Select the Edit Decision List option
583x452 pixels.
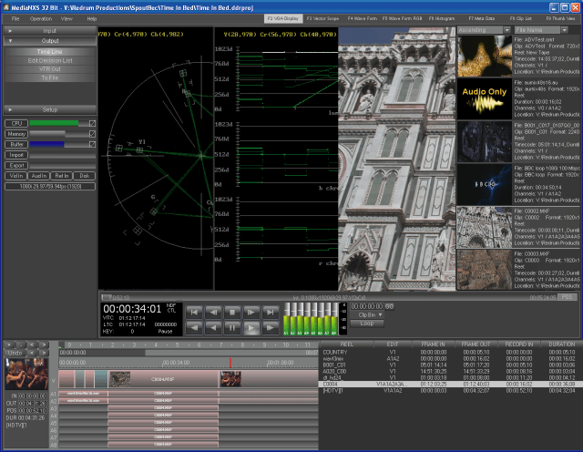click(50, 60)
